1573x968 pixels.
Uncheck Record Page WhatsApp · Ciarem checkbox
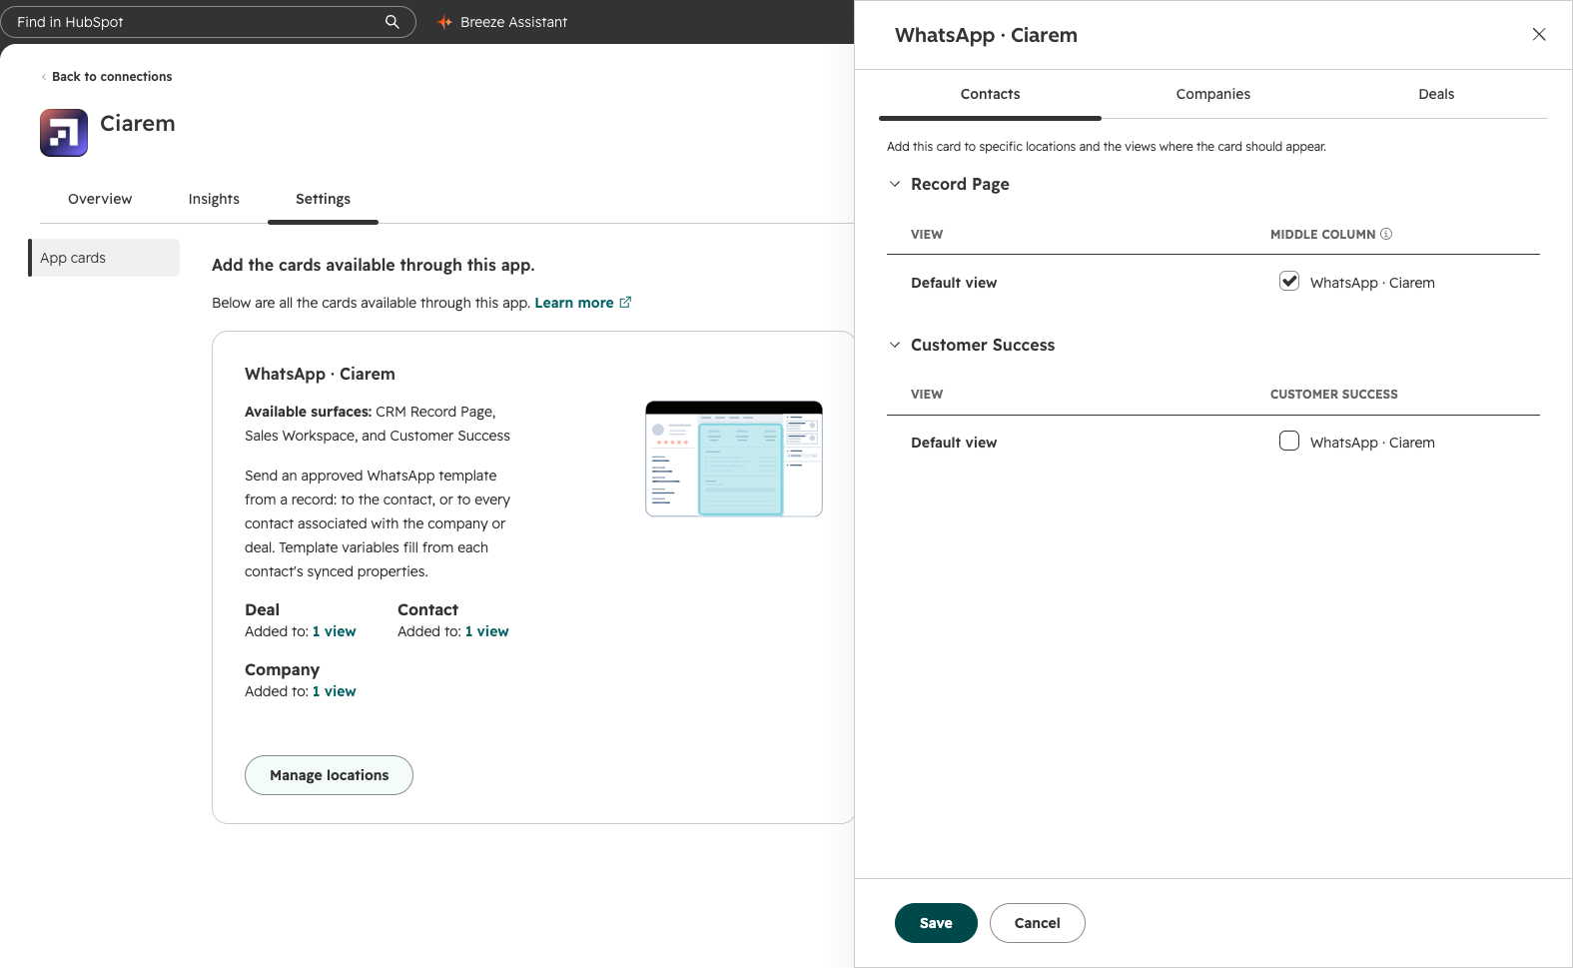click(x=1289, y=281)
